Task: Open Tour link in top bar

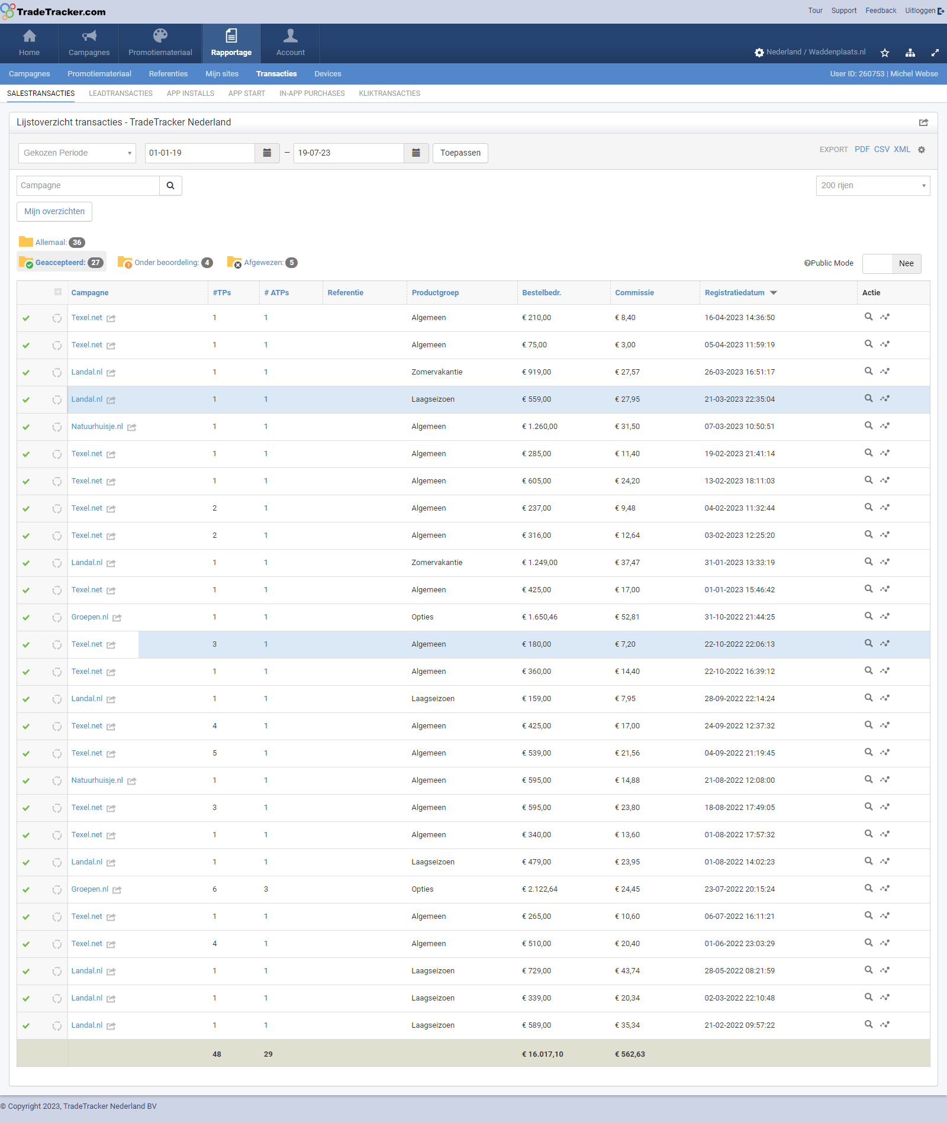Action: pos(816,11)
